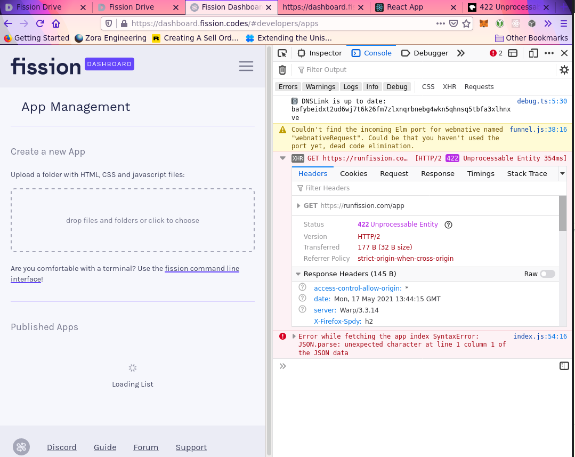Open console settings gear
575x457 pixels.
(564, 70)
